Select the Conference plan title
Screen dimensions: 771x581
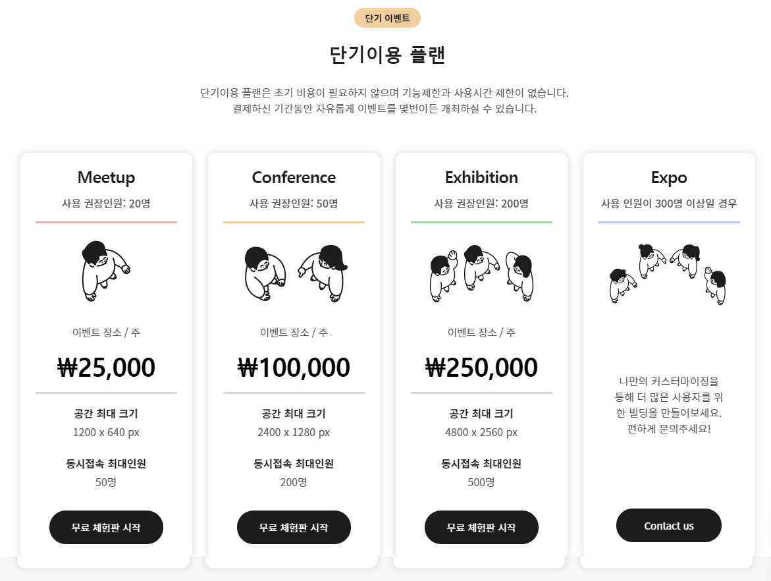click(x=294, y=177)
